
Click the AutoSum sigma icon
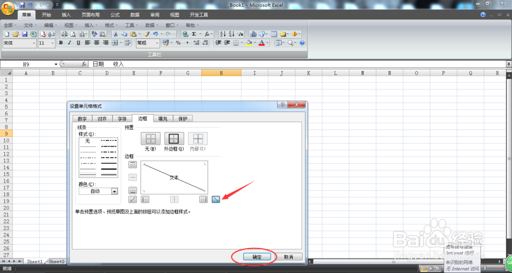(x=194, y=34)
